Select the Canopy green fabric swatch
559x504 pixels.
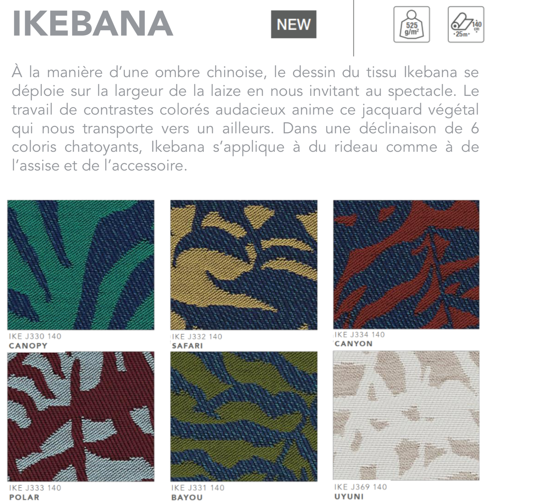pyautogui.click(x=81, y=265)
